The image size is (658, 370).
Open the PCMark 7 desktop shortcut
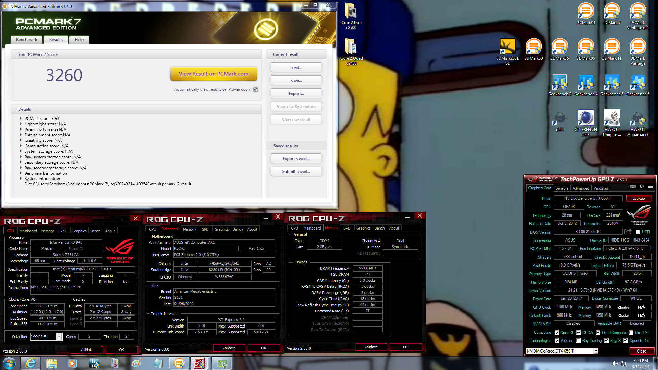point(612,14)
